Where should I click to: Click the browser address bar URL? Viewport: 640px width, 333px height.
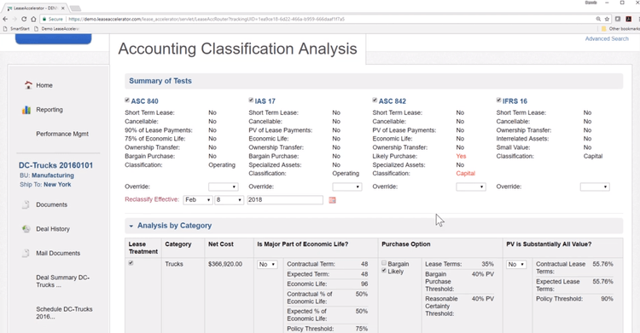[x=207, y=19]
